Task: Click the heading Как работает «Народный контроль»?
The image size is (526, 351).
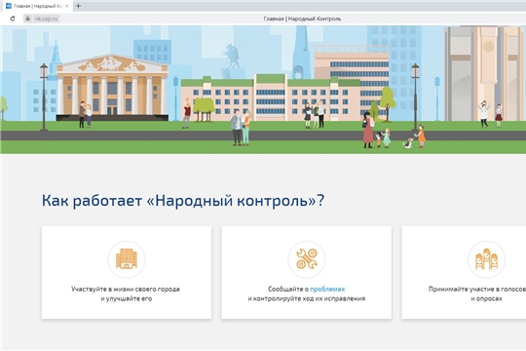Action: tap(183, 201)
